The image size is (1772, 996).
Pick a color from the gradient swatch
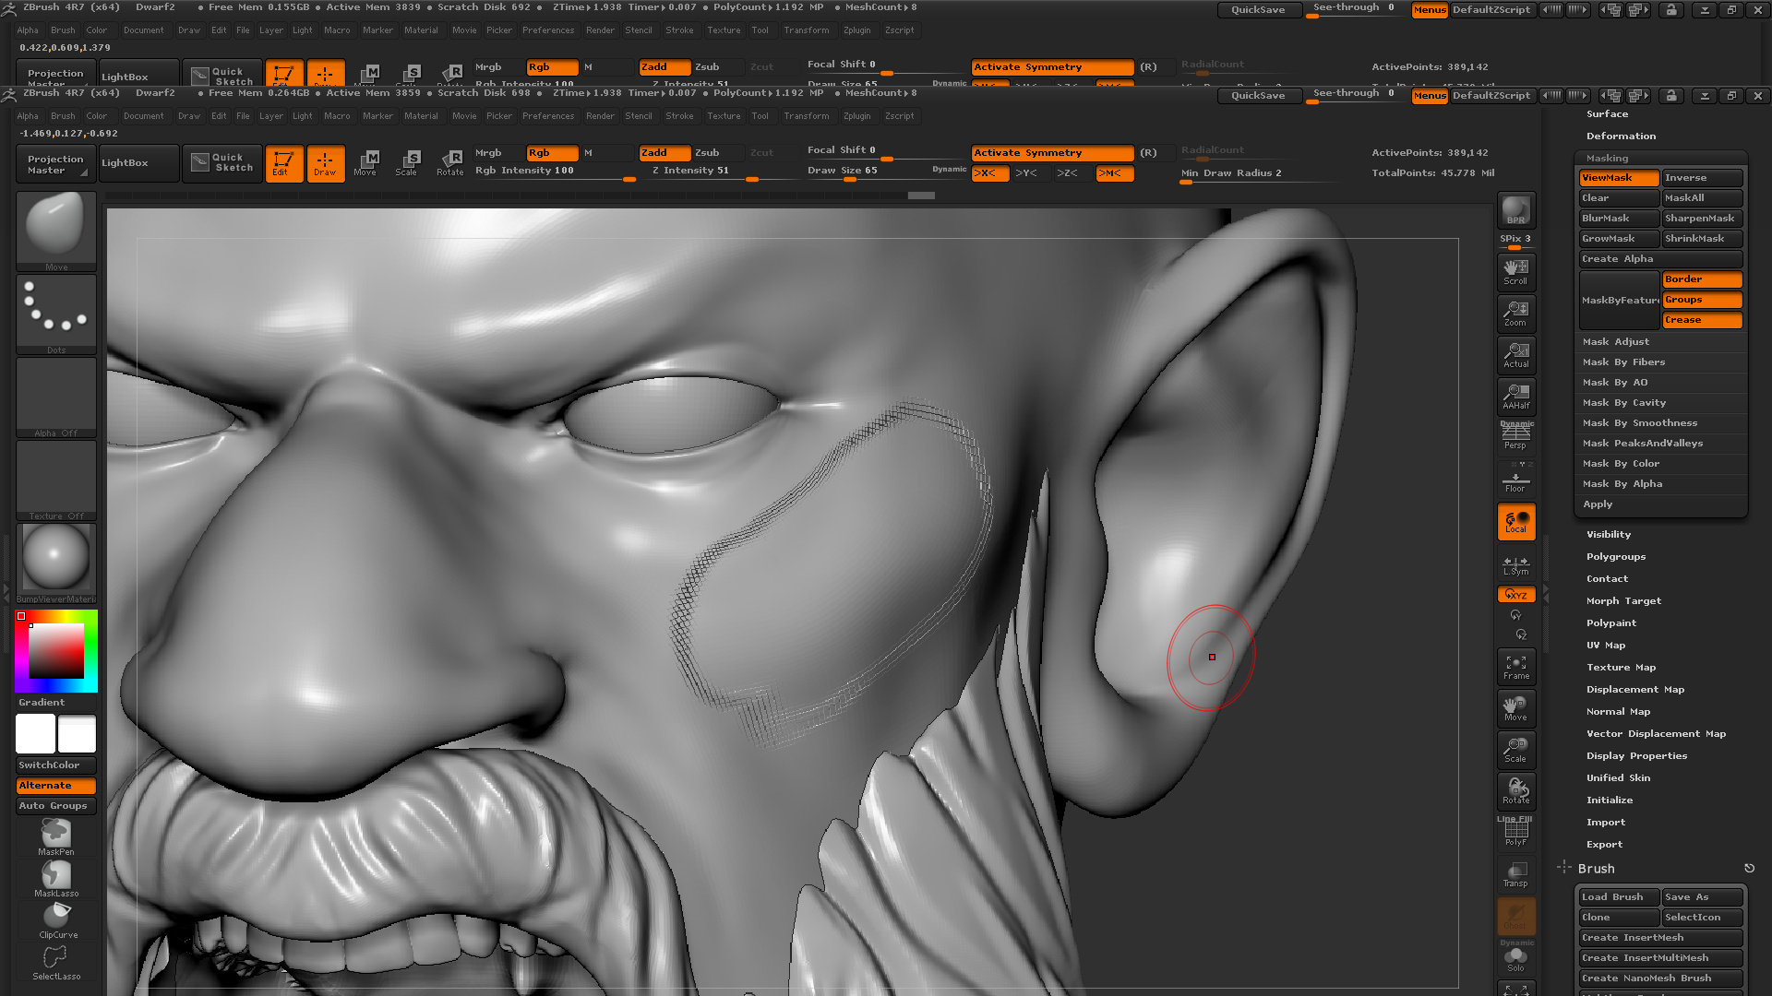coord(55,650)
